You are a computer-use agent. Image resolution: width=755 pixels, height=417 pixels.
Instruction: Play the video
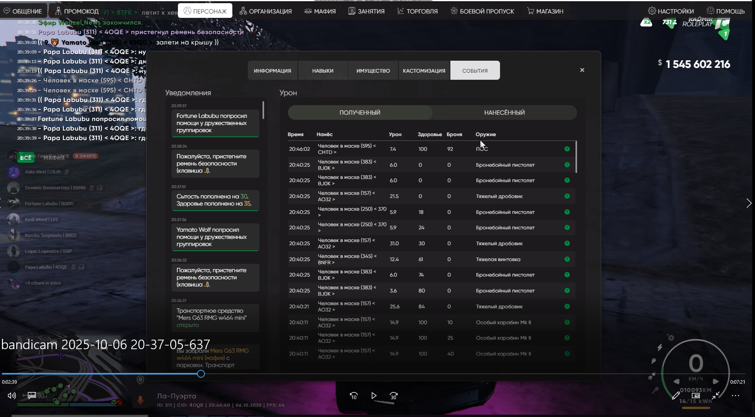point(374,396)
